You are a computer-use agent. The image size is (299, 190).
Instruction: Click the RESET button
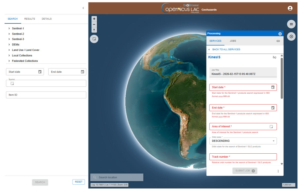pos(79,182)
